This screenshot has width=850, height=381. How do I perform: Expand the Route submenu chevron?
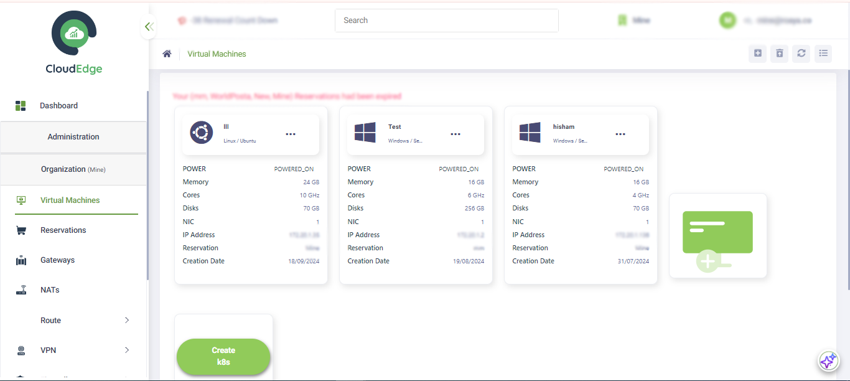coord(127,320)
